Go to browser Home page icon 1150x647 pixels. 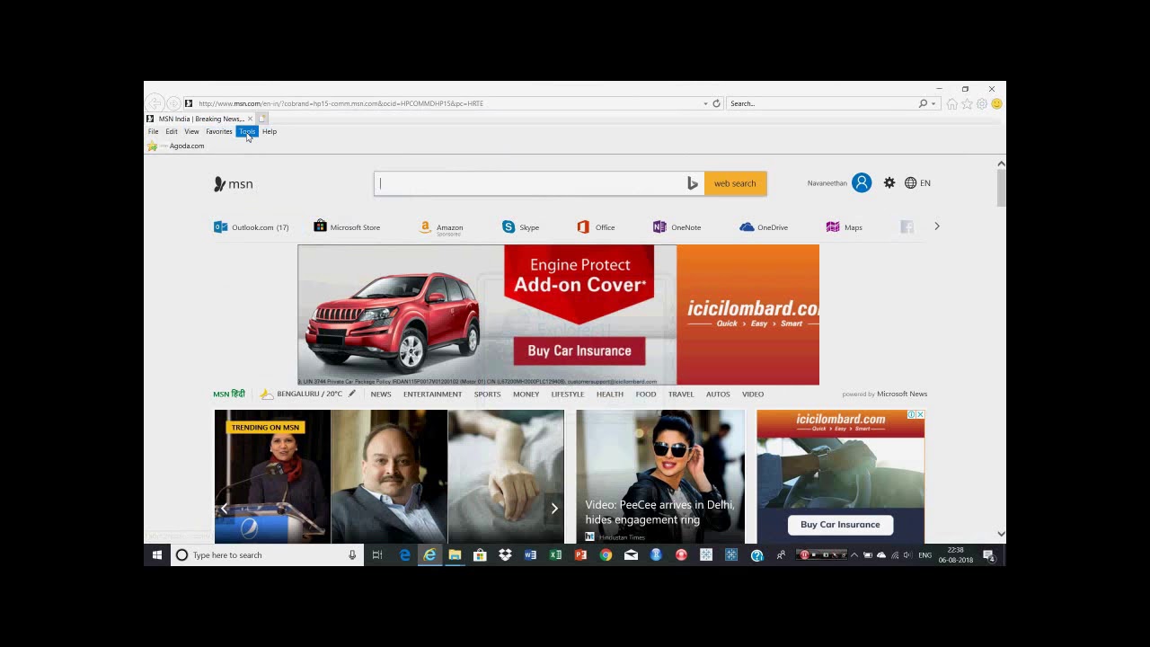click(952, 103)
